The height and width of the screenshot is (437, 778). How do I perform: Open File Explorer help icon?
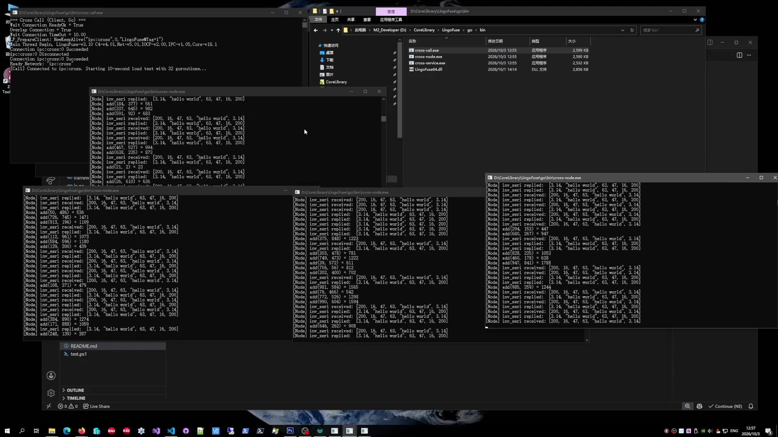702,19
